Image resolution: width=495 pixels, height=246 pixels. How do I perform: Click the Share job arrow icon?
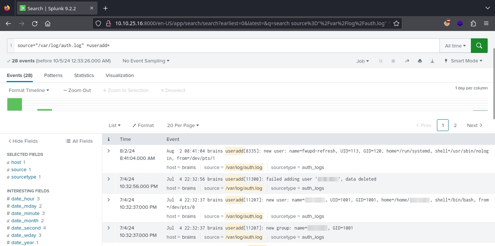click(407, 61)
